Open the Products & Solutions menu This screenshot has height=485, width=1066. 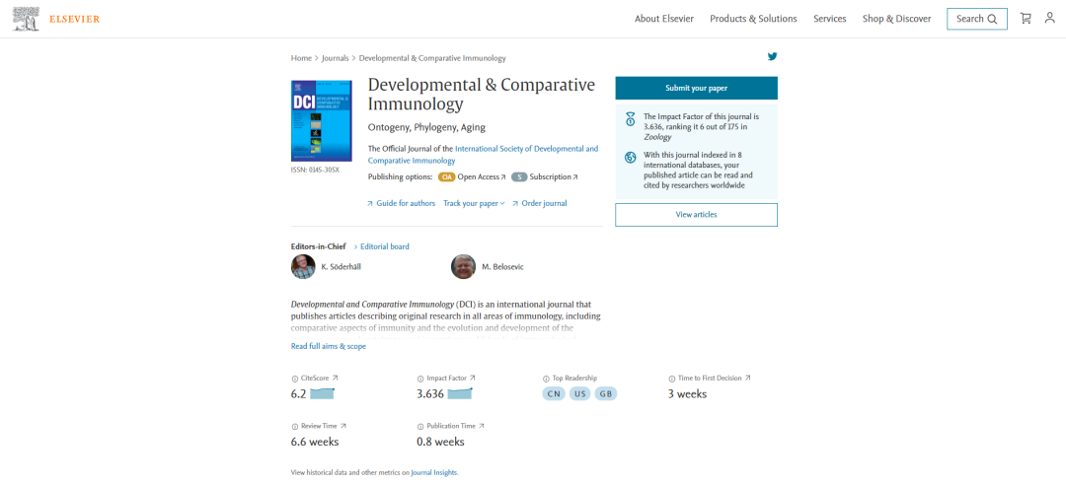click(753, 19)
